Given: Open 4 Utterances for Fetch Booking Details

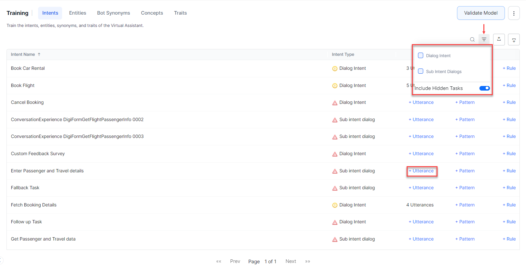Looking at the screenshot, I should (x=420, y=205).
